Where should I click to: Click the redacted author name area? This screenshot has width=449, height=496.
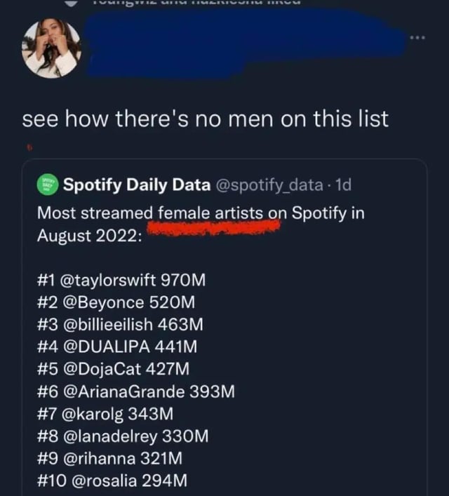239,39
